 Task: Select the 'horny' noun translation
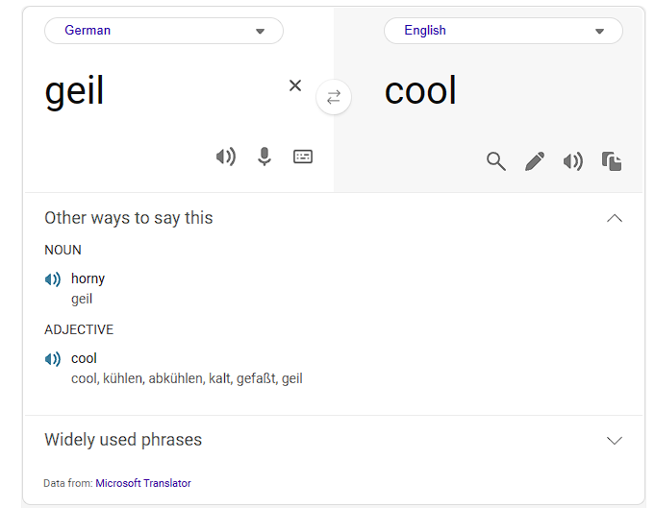click(88, 278)
